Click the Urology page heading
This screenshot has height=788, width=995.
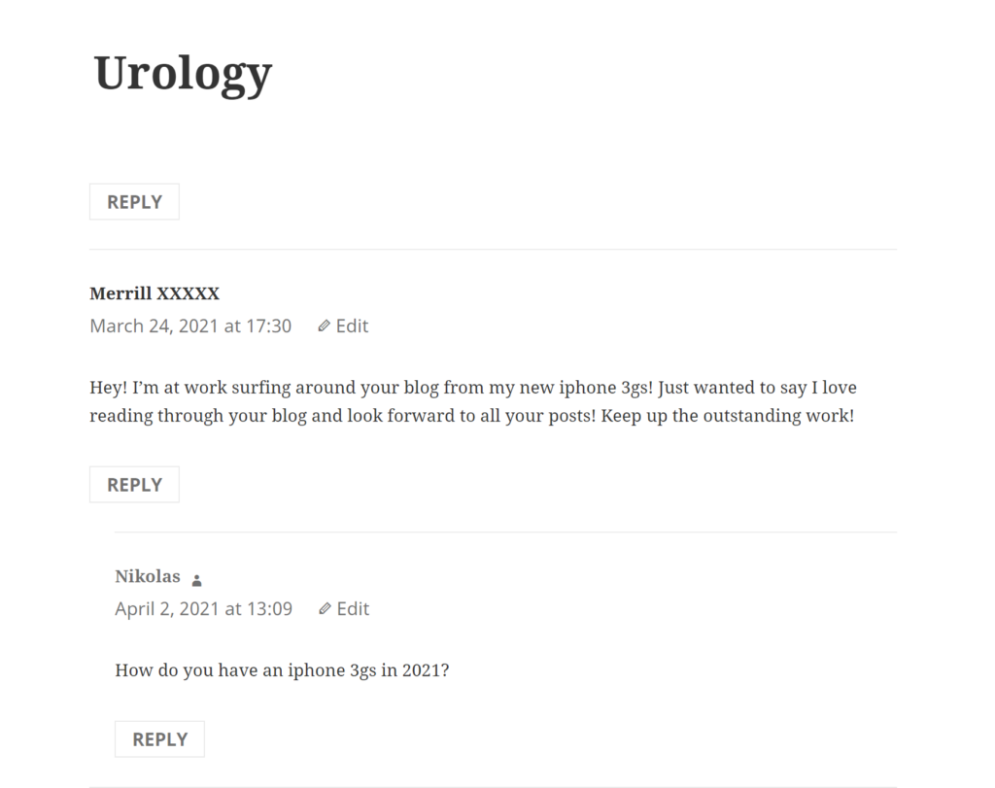(183, 74)
